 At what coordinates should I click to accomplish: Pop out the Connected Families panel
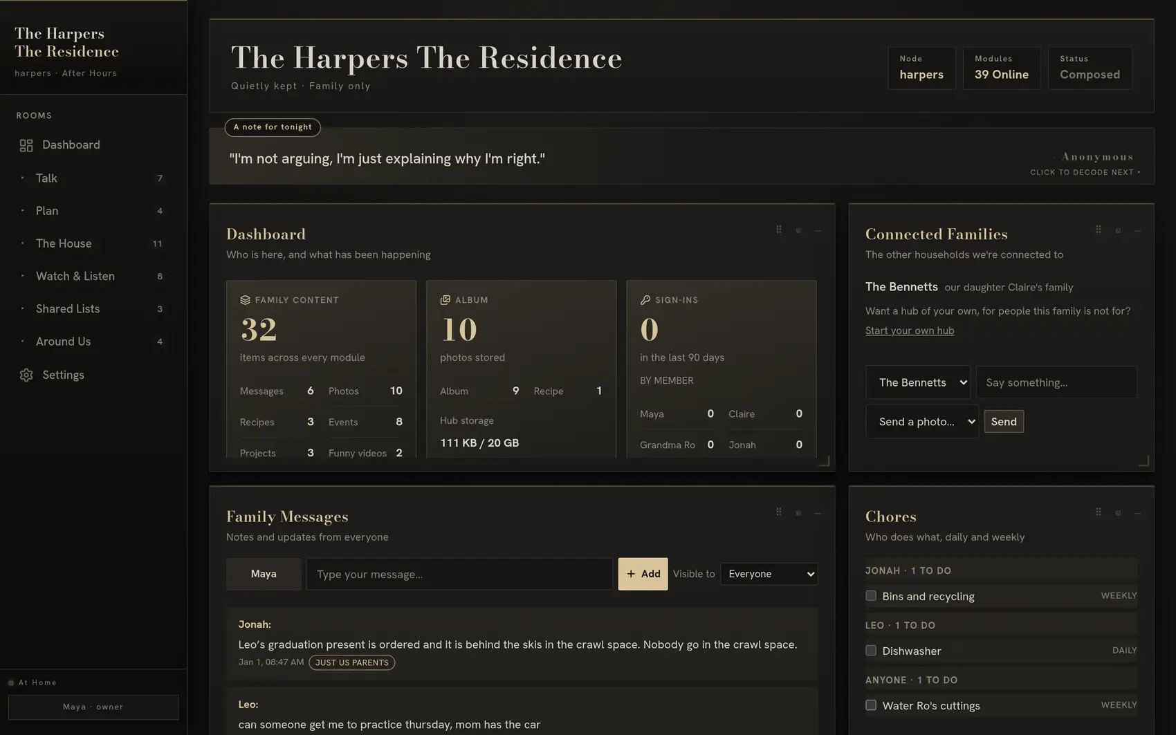pos(1118,230)
